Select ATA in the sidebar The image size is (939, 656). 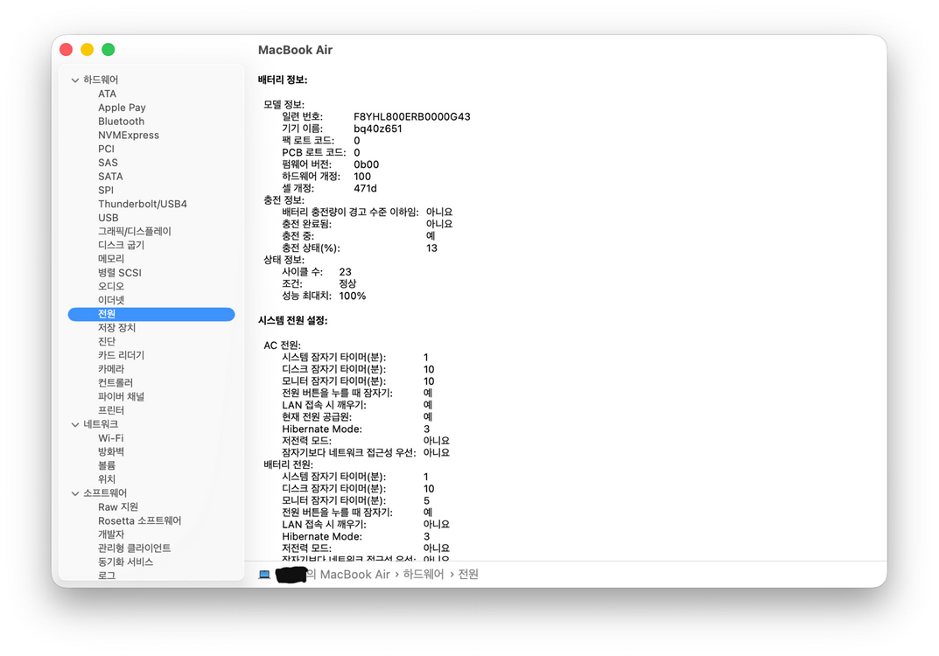107,94
